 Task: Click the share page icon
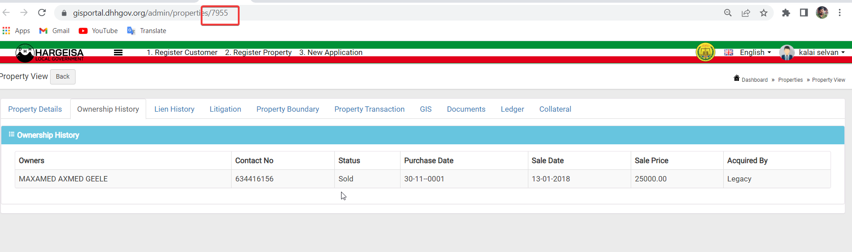[x=746, y=13]
